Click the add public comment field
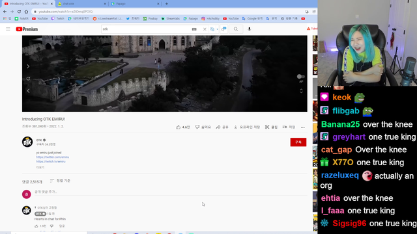 pos(170,192)
